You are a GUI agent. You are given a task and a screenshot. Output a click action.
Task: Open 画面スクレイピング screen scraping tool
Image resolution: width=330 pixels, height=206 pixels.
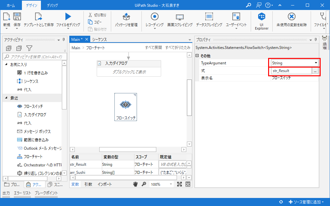(x=180, y=20)
